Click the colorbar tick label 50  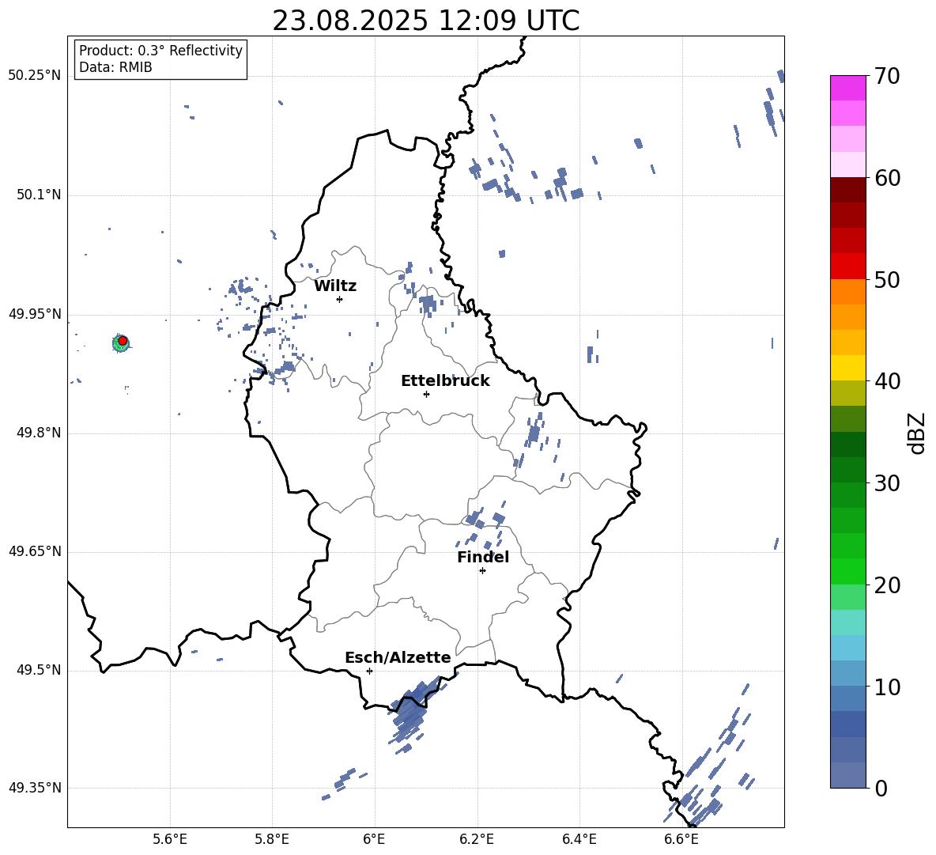point(887,279)
